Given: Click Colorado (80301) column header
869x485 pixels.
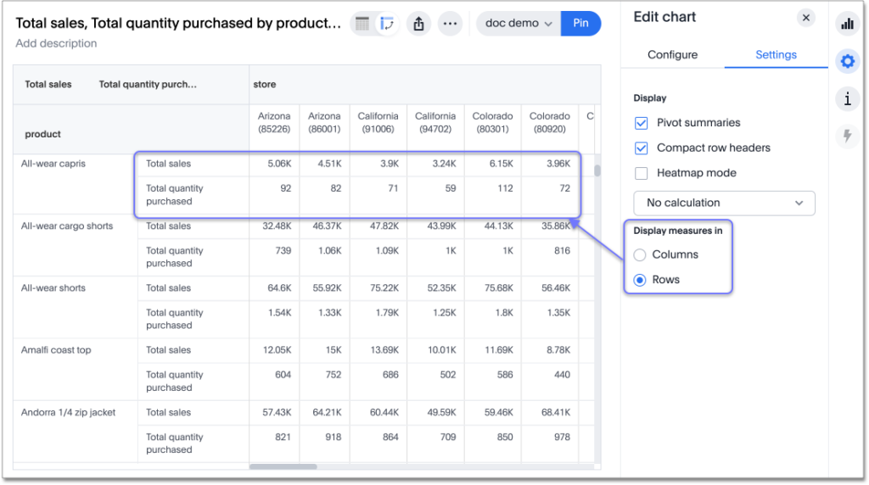Looking at the screenshot, I should (493, 122).
